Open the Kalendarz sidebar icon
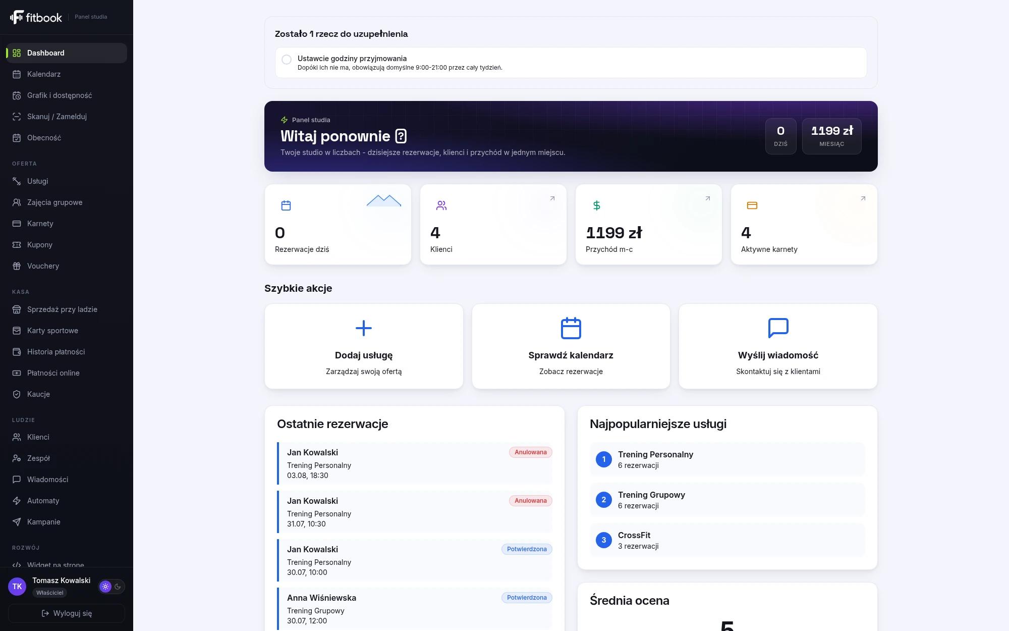This screenshot has height=631, width=1009. click(x=17, y=74)
